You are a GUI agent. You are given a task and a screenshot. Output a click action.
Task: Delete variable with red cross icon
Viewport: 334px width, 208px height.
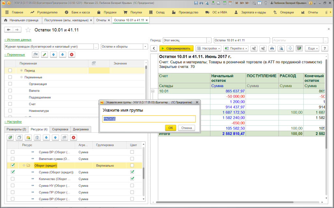pyautogui.click(x=71, y=55)
